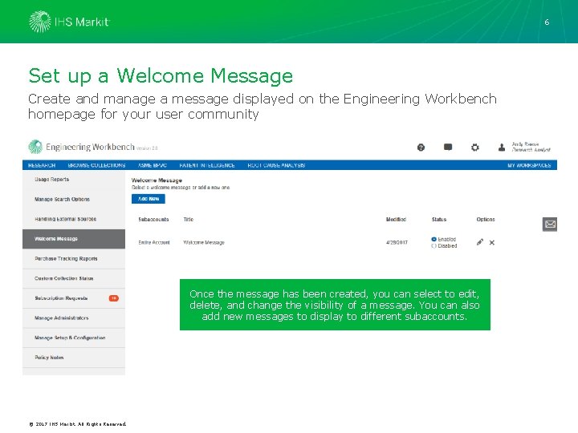Click the IHS Markit logo in slide header
The image size is (578, 433).
coord(69,22)
